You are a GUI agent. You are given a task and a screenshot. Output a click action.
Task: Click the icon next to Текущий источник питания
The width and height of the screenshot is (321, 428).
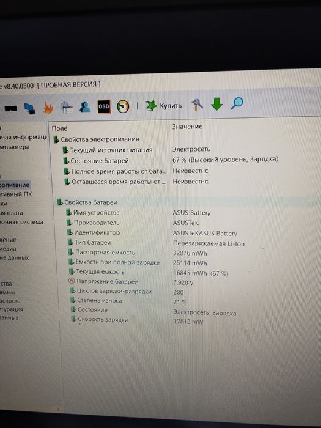65,150
